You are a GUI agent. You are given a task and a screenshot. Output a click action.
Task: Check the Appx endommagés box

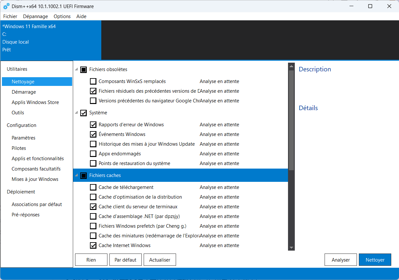point(93,154)
